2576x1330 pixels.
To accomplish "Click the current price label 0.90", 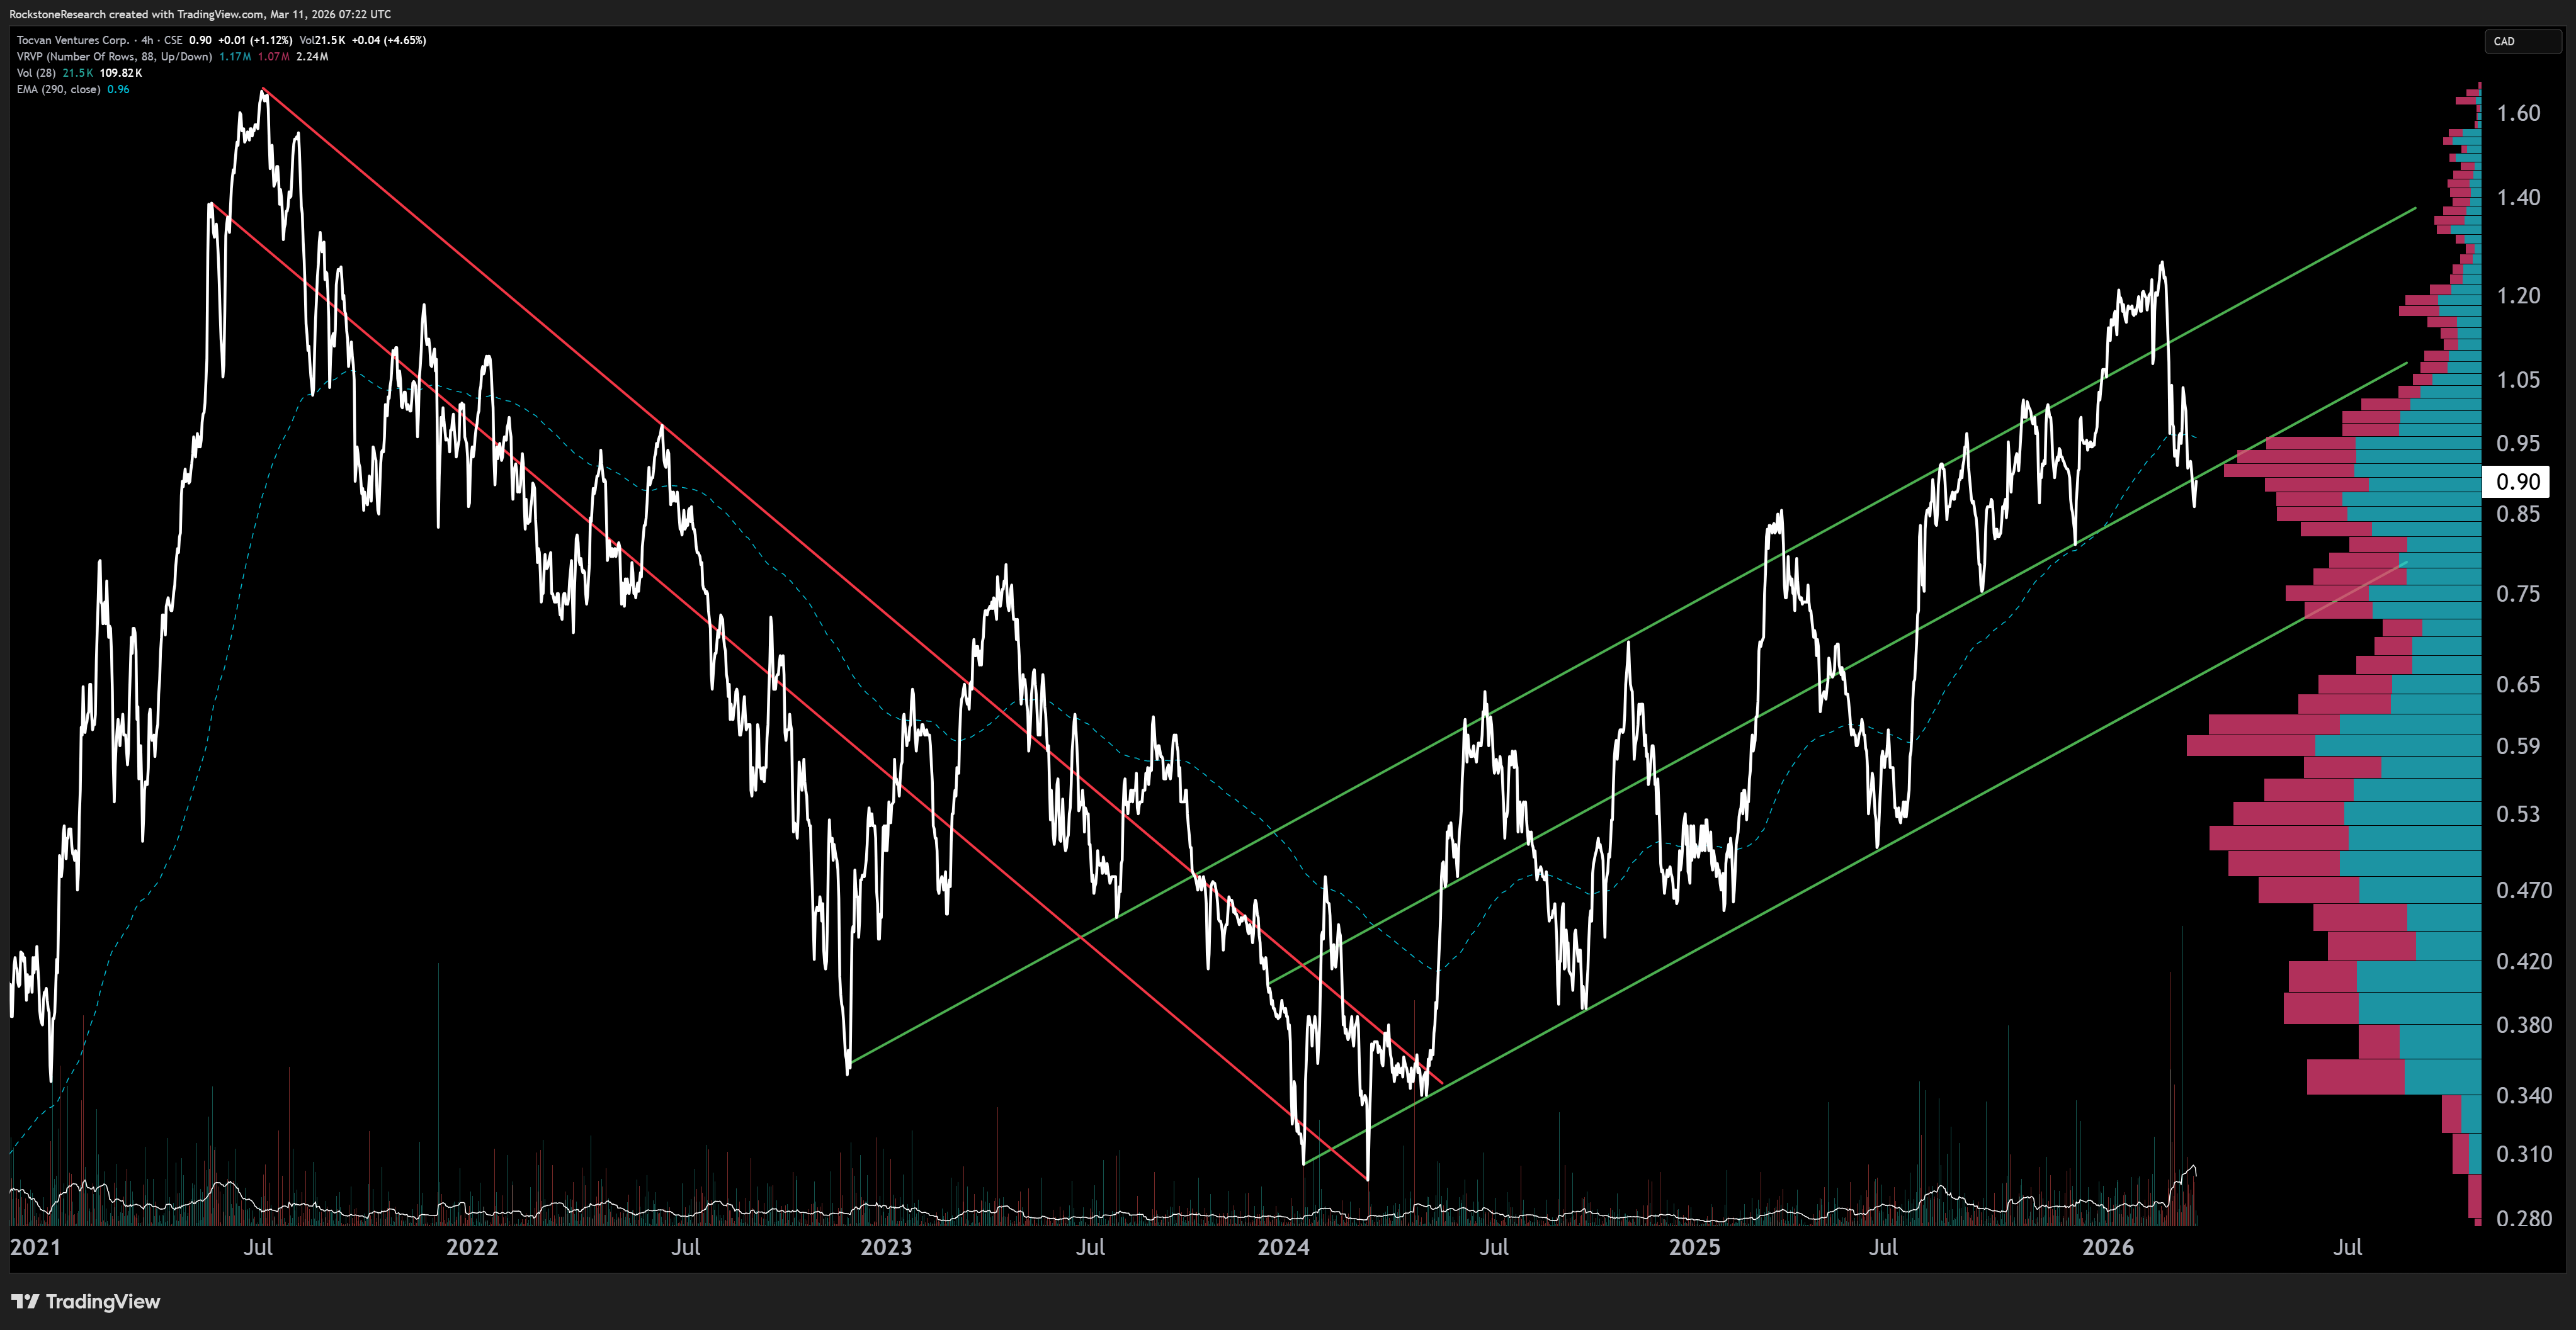I will [2517, 482].
